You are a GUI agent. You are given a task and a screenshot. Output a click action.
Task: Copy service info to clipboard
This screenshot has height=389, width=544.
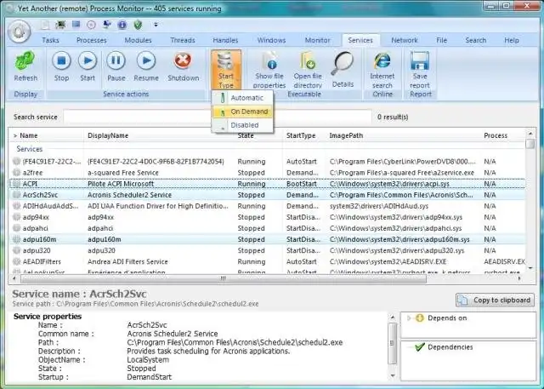(495, 300)
